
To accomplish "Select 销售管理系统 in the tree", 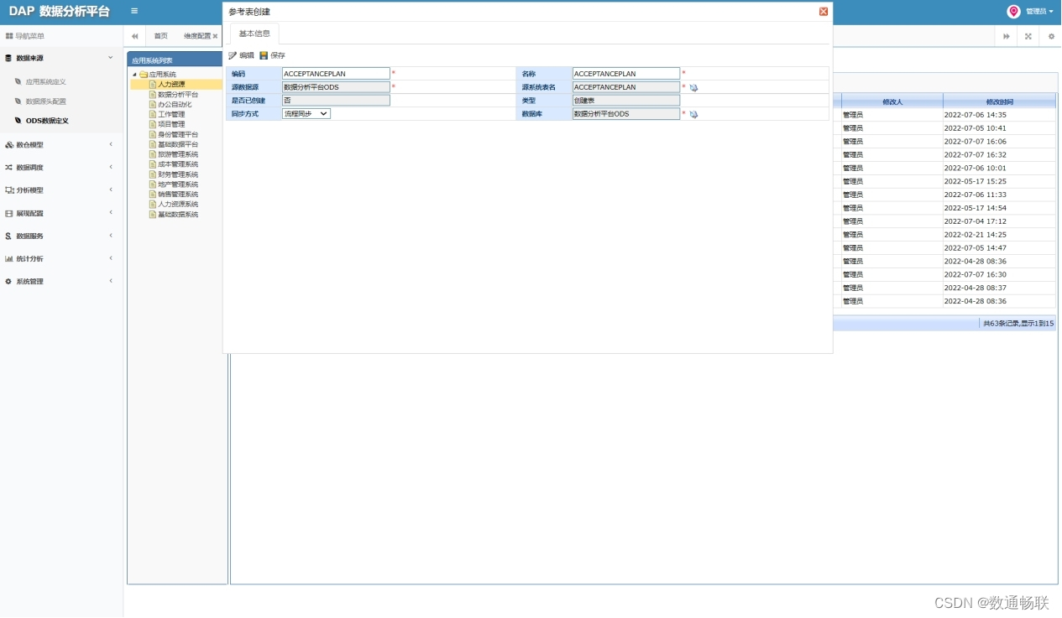I will 178,195.
